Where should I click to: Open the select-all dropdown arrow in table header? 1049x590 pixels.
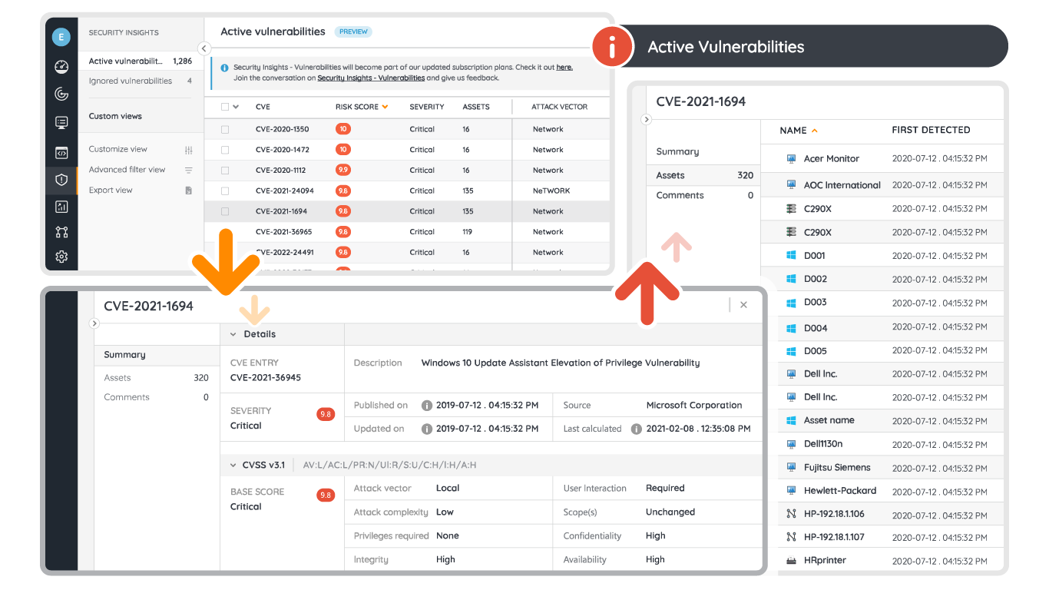(x=236, y=107)
